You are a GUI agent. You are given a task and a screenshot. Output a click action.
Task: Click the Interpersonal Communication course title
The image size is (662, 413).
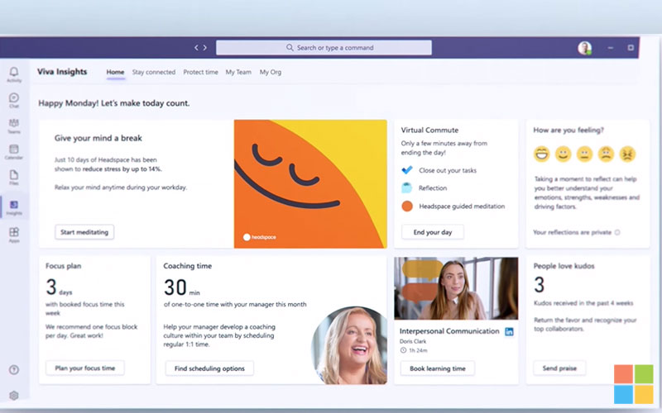(449, 331)
